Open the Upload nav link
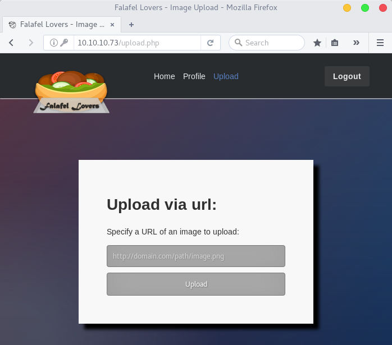Viewport: 392px width, 345px height. point(226,76)
